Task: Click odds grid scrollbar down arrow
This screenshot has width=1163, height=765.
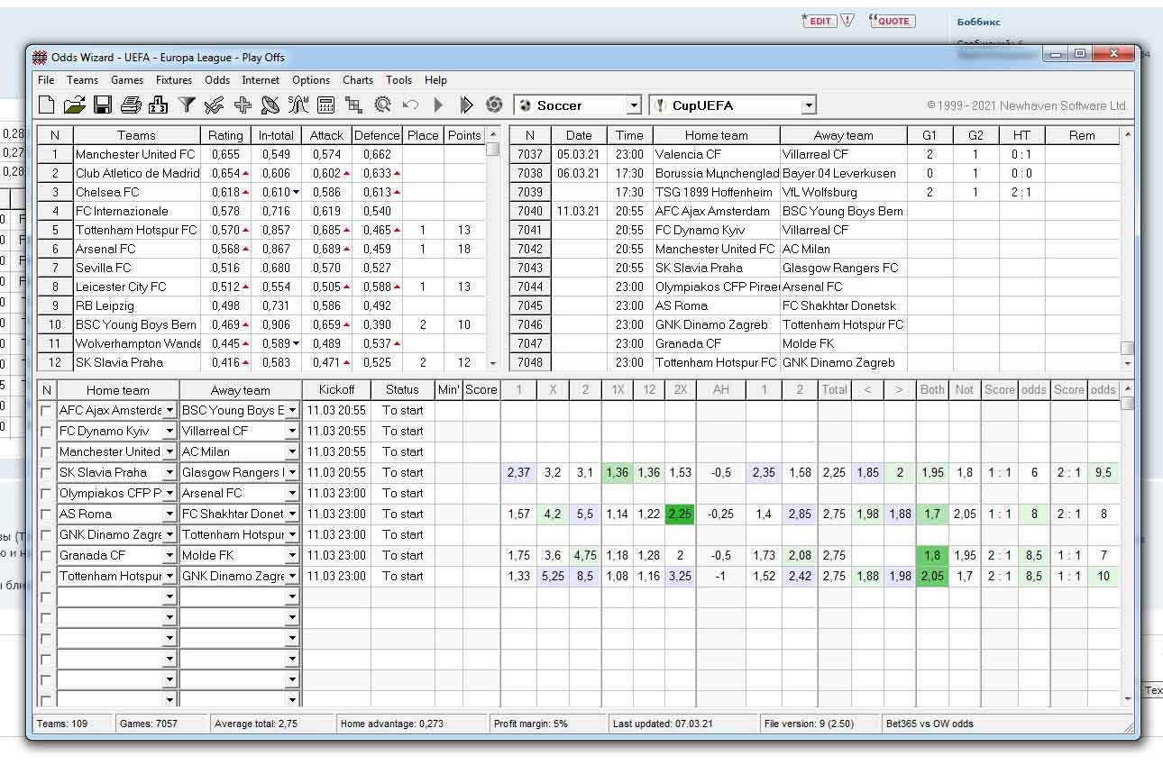Action: tap(1127, 699)
